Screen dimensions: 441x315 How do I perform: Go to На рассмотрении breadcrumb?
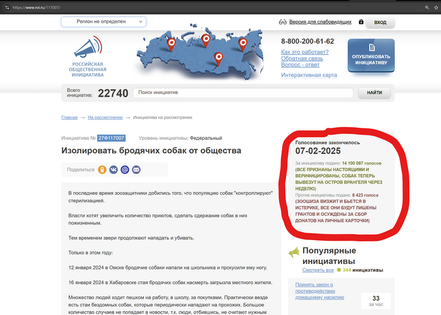(x=105, y=117)
